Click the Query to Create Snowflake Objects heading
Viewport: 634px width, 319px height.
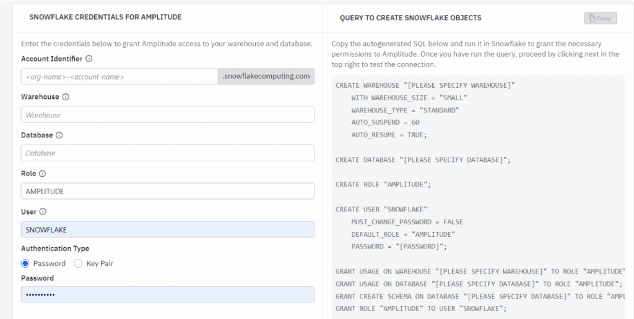[x=410, y=18]
